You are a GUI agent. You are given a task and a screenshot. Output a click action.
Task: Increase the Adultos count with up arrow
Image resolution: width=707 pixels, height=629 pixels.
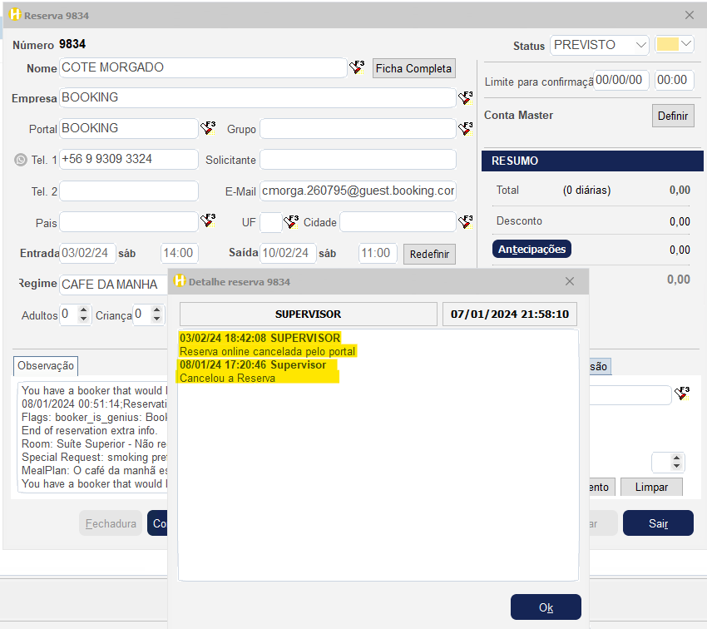click(x=83, y=310)
